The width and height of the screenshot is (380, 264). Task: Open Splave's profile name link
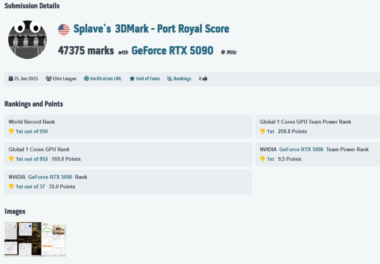click(93, 29)
